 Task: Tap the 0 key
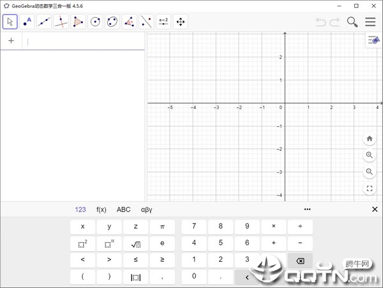[x=194, y=277]
